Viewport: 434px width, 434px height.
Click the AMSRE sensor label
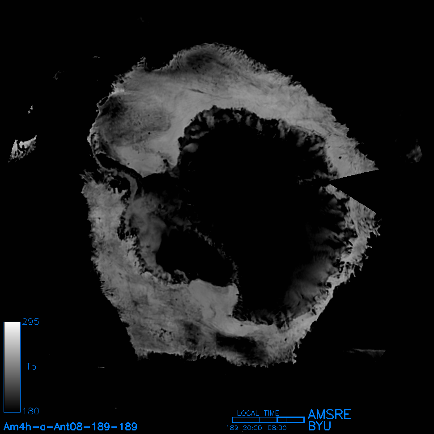point(329,414)
